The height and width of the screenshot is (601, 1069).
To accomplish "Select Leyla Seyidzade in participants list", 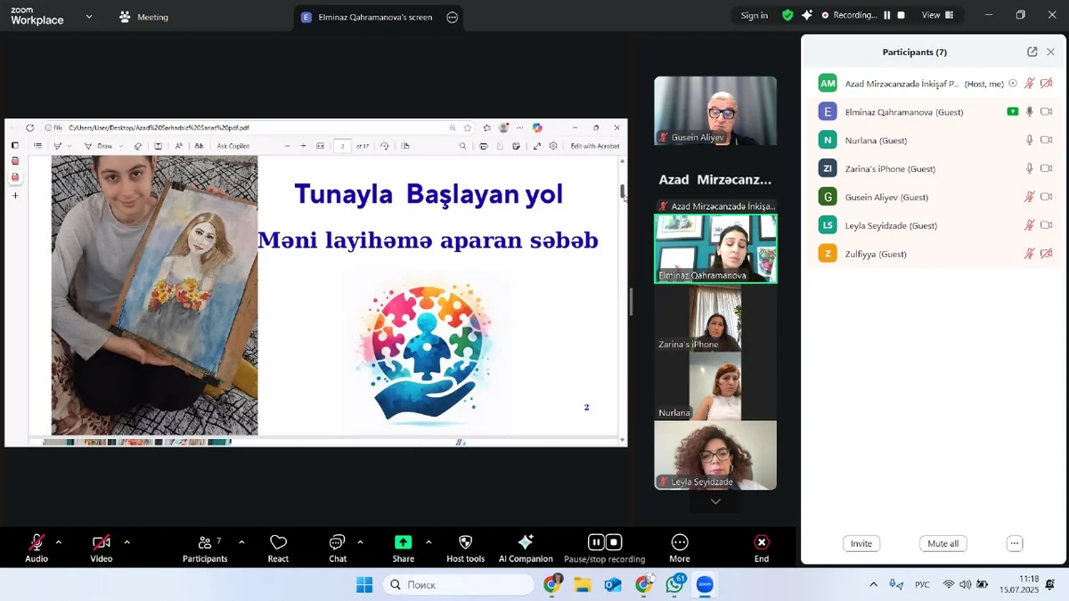I will (933, 225).
